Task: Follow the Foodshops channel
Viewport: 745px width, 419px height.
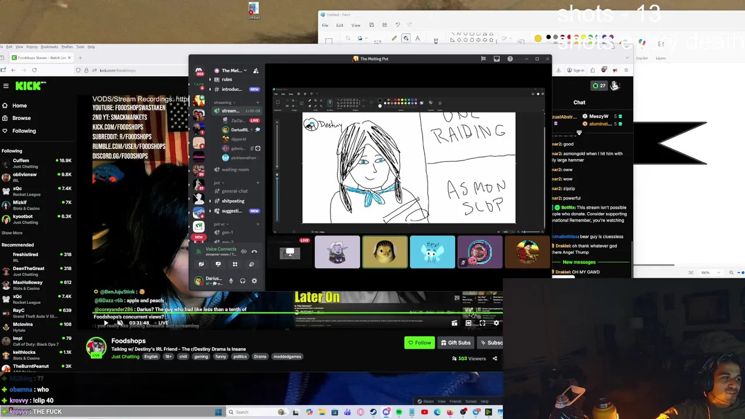Action: 420,343
